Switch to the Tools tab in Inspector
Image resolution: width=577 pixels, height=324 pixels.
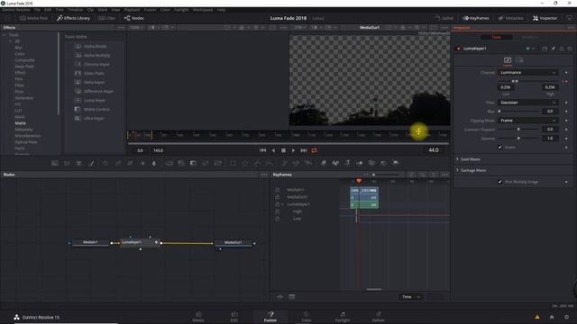[497, 37]
